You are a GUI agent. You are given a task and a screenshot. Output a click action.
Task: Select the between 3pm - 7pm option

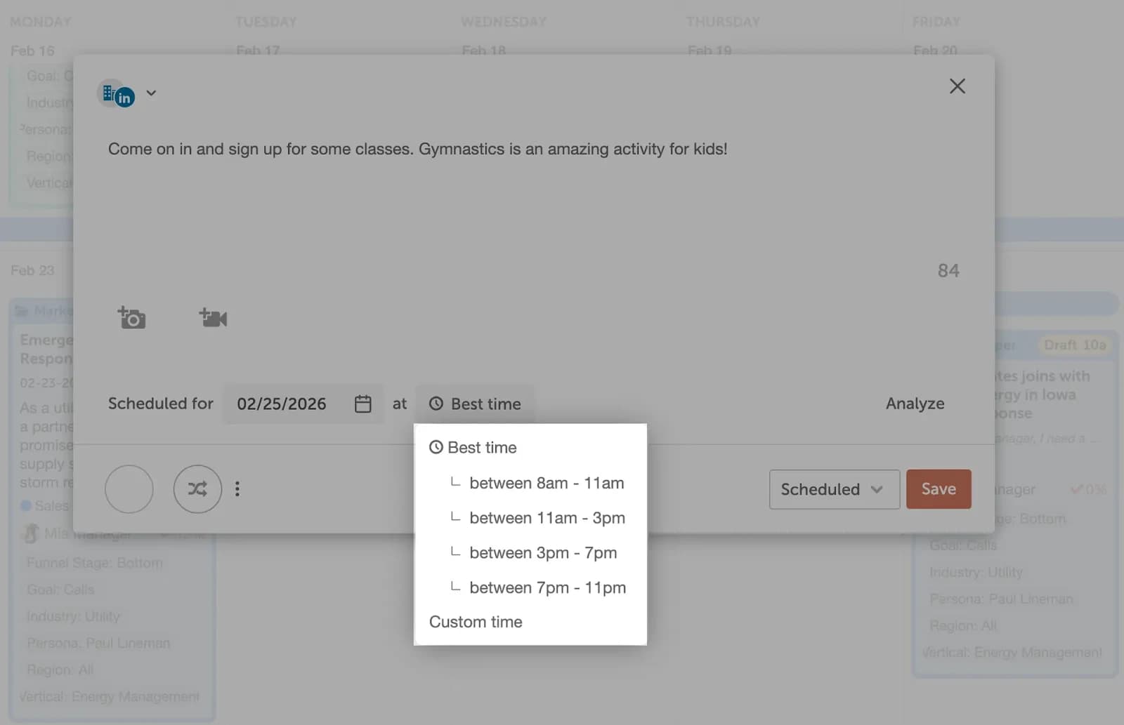(543, 552)
